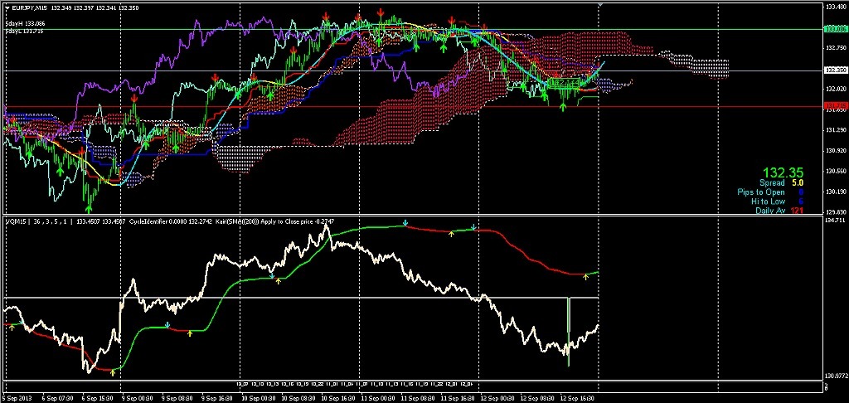Click the 130.920 price axis label
Viewport: 849px width, 403px height.
pos(837,151)
